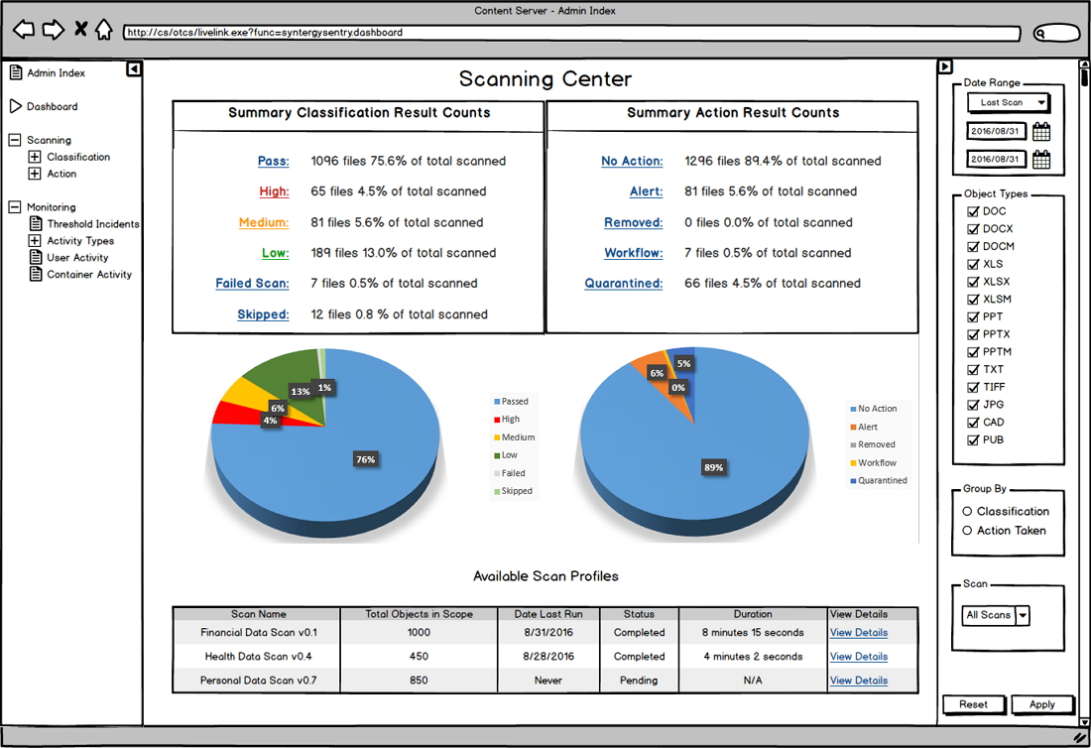Click the browser forward arrow icon
This screenshot has width=1091, height=748.
click(x=53, y=30)
